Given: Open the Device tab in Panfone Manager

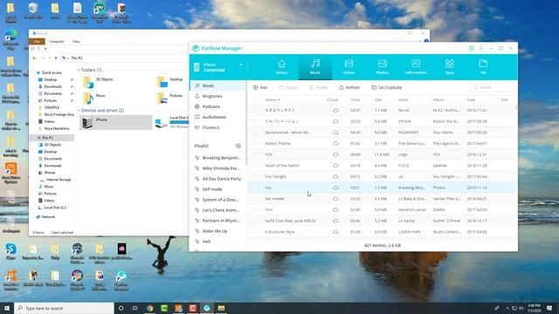Looking at the screenshot, I should [281, 67].
